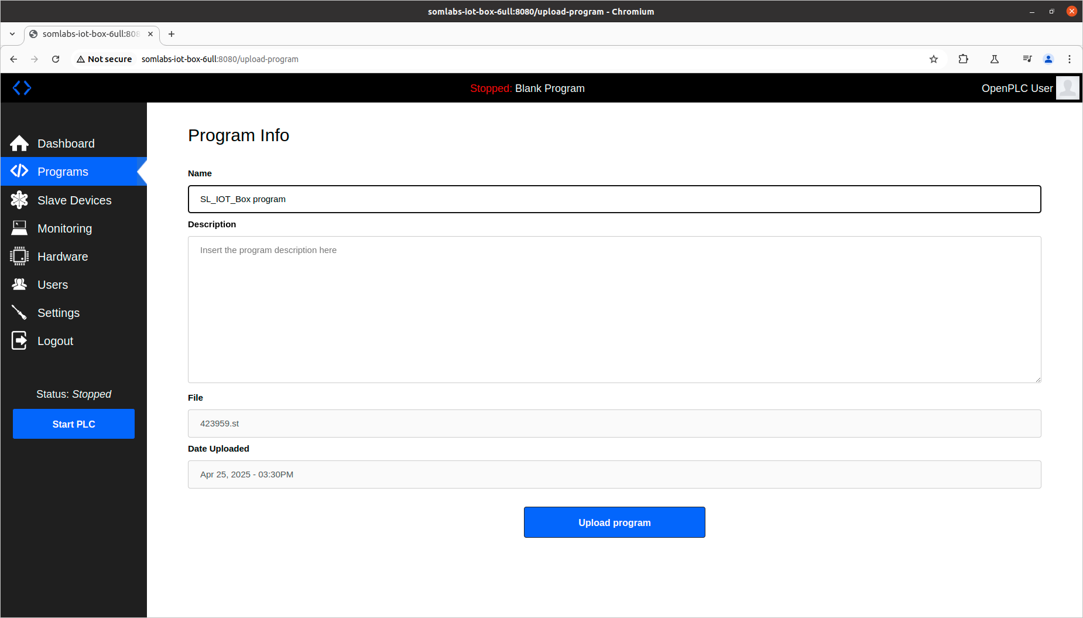Viewport: 1083px width, 618px height.
Task: Click the Logout arrow icon
Action: pyautogui.click(x=19, y=341)
